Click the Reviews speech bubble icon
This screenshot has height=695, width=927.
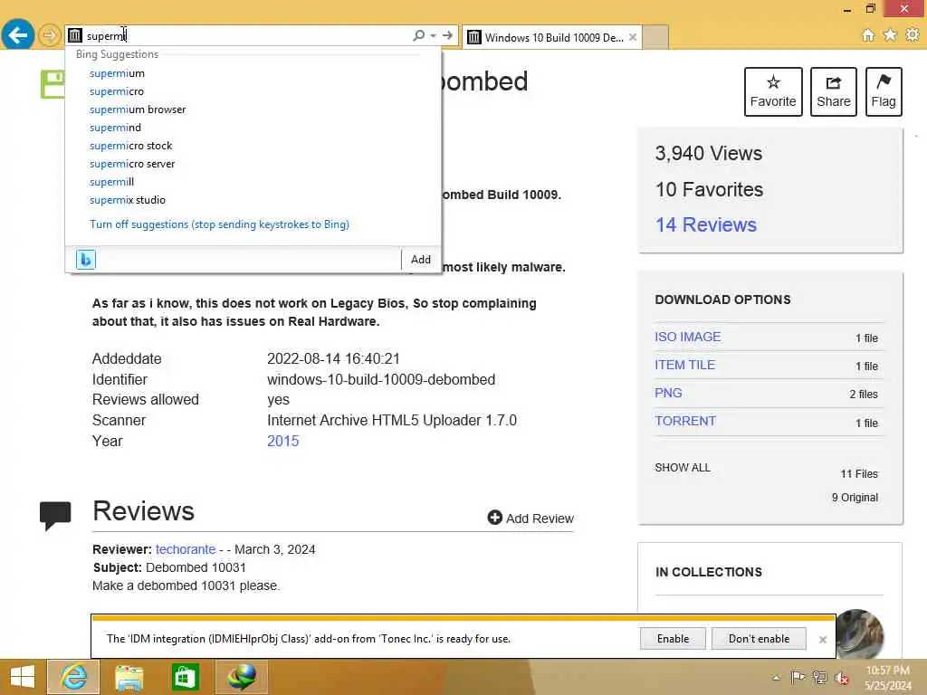(x=55, y=515)
